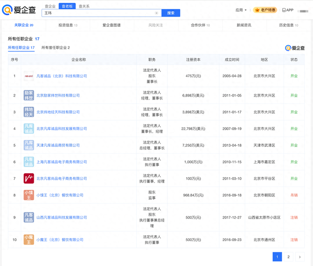313x266 pixels.
Task: Open the 凡客诚品（北京）科技有限公司 logo
Action: (29, 76)
